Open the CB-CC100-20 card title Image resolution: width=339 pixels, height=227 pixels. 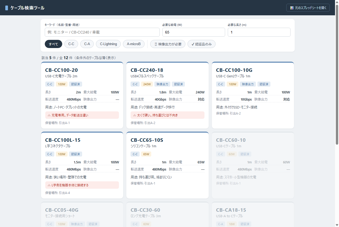coord(61,70)
